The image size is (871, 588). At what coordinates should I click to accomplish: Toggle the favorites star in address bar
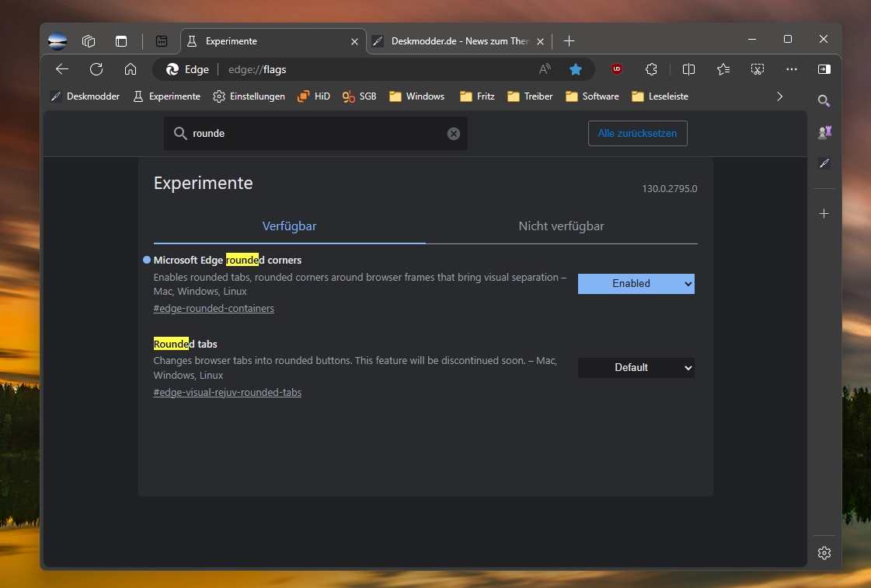point(576,69)
